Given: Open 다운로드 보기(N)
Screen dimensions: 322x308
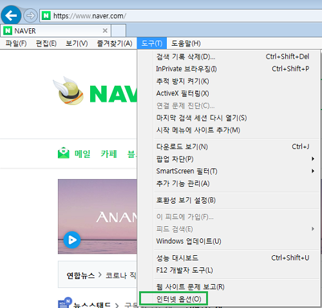Looking at the screenshot, I should pos(229,147).
